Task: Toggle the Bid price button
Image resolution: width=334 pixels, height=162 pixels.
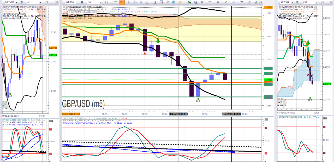Action: tap(116, 2)
